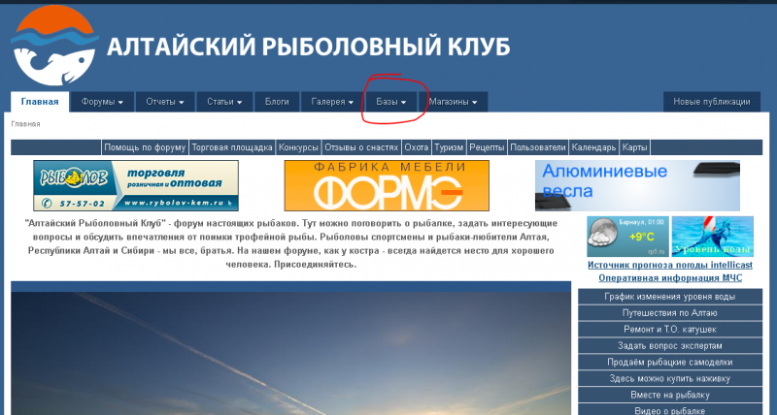Click the Алюминиевые весла banner
Image resolution: width=777 pixels, height=415 pixels.
637,185
